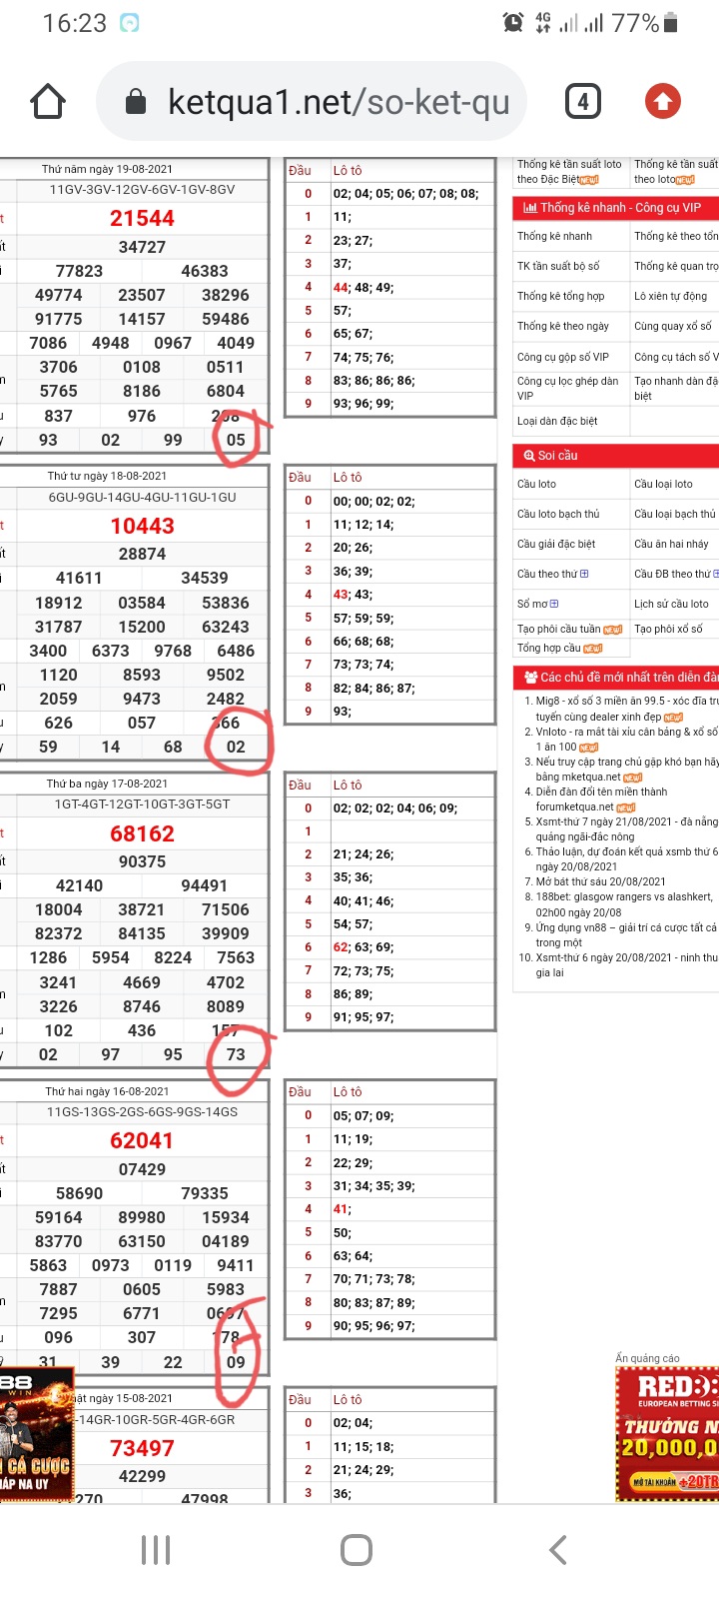Image resolution: width=719 pixels, height=1599 pixels.
Task: Open Thống kê tổng hợp link
Action: [561, 296]
